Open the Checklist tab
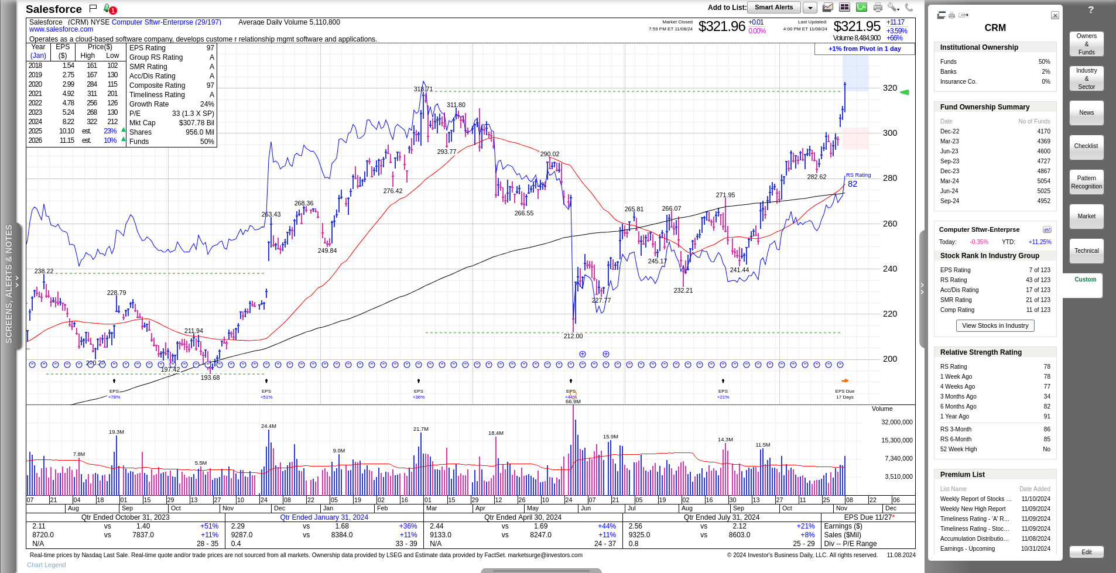 [1087, 146]
